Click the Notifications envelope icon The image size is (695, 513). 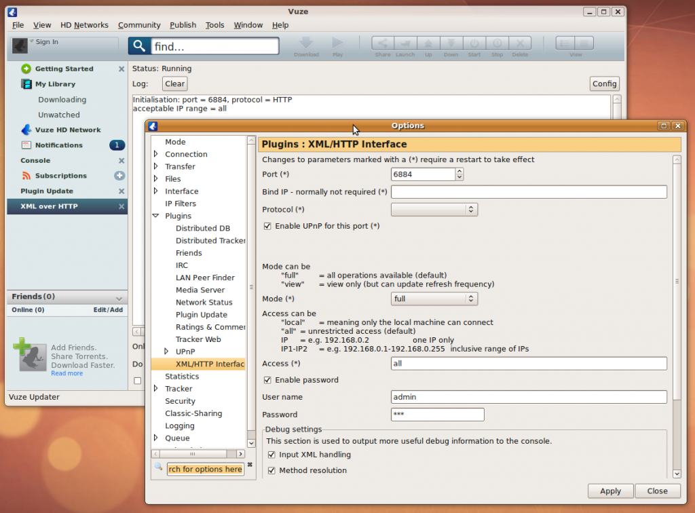[x=26, y=145]
